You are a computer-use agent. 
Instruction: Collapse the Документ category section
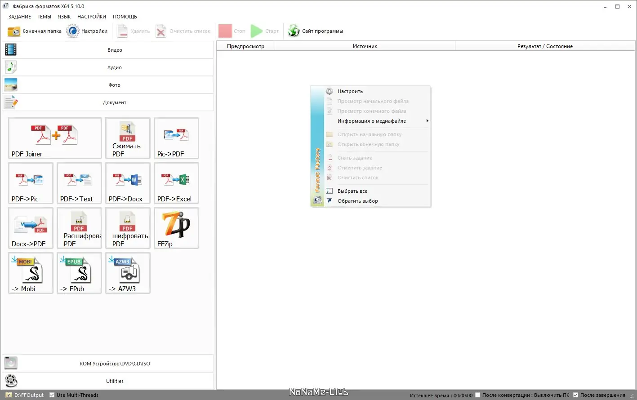108,102
